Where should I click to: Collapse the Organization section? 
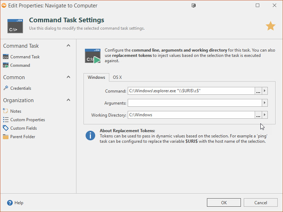click(x=68, y=100)
